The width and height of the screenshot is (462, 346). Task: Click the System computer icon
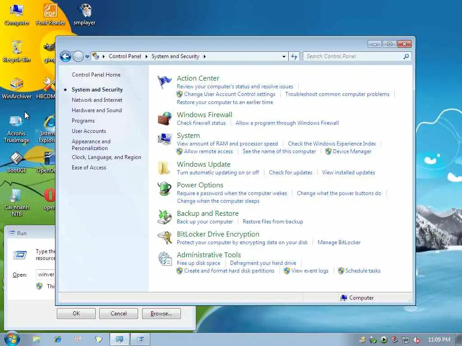(164, 139)
